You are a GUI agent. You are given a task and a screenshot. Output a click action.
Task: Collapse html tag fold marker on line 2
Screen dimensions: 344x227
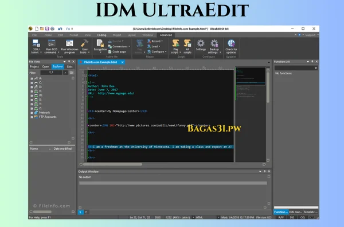[x=86, y=75]
